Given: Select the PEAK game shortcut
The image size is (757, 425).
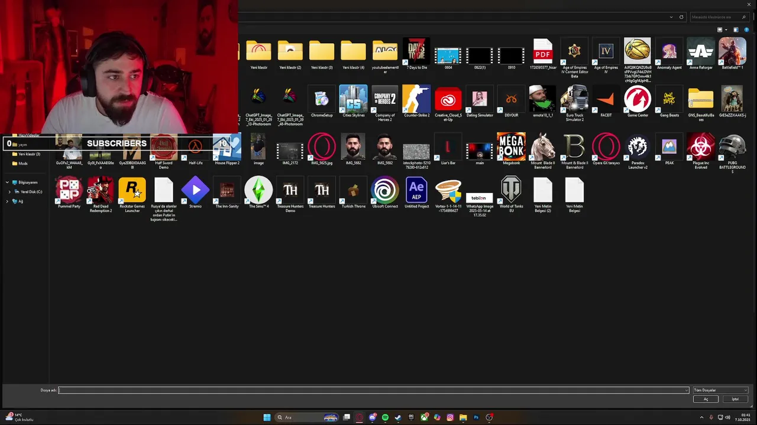Looking at the screenshot, I should coord(669,149).
